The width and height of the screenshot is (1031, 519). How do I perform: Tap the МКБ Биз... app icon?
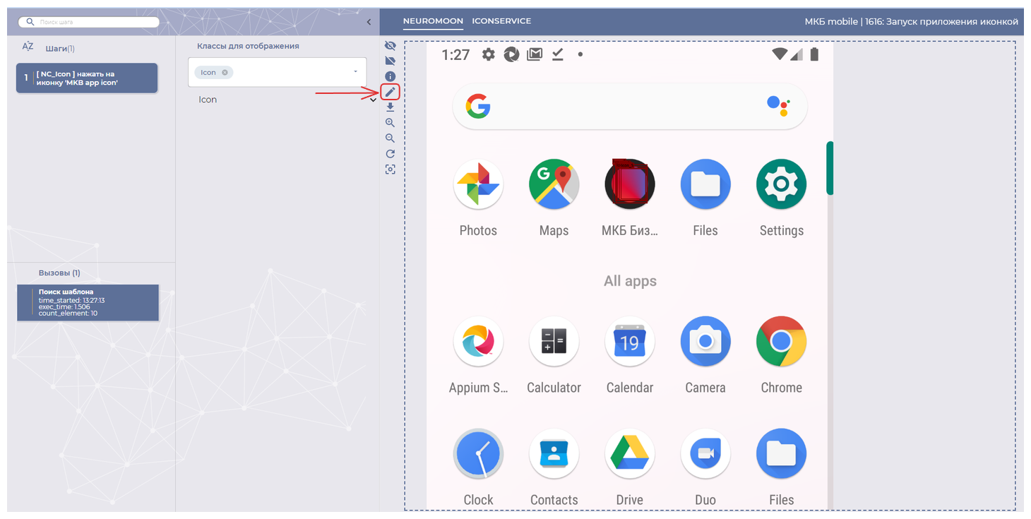coord(630,184)
